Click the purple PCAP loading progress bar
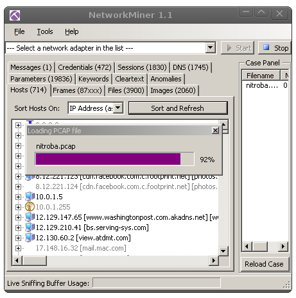Viewport: 296px width, 298px height. [x=114, y=159]
